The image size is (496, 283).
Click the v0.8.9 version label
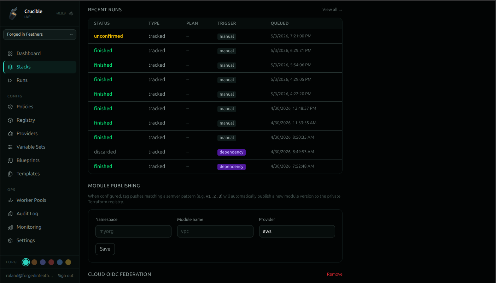(61, 13)
